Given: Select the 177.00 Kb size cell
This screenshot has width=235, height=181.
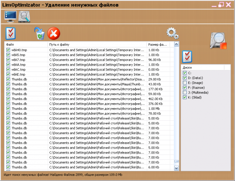Looking at the screenshot, I should 155,89.
